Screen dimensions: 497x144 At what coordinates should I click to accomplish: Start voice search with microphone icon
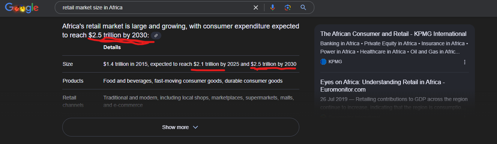coord(273,7)
